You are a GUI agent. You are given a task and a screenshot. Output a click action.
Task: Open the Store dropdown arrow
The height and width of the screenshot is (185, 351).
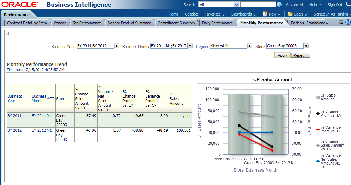pos(306,46)
